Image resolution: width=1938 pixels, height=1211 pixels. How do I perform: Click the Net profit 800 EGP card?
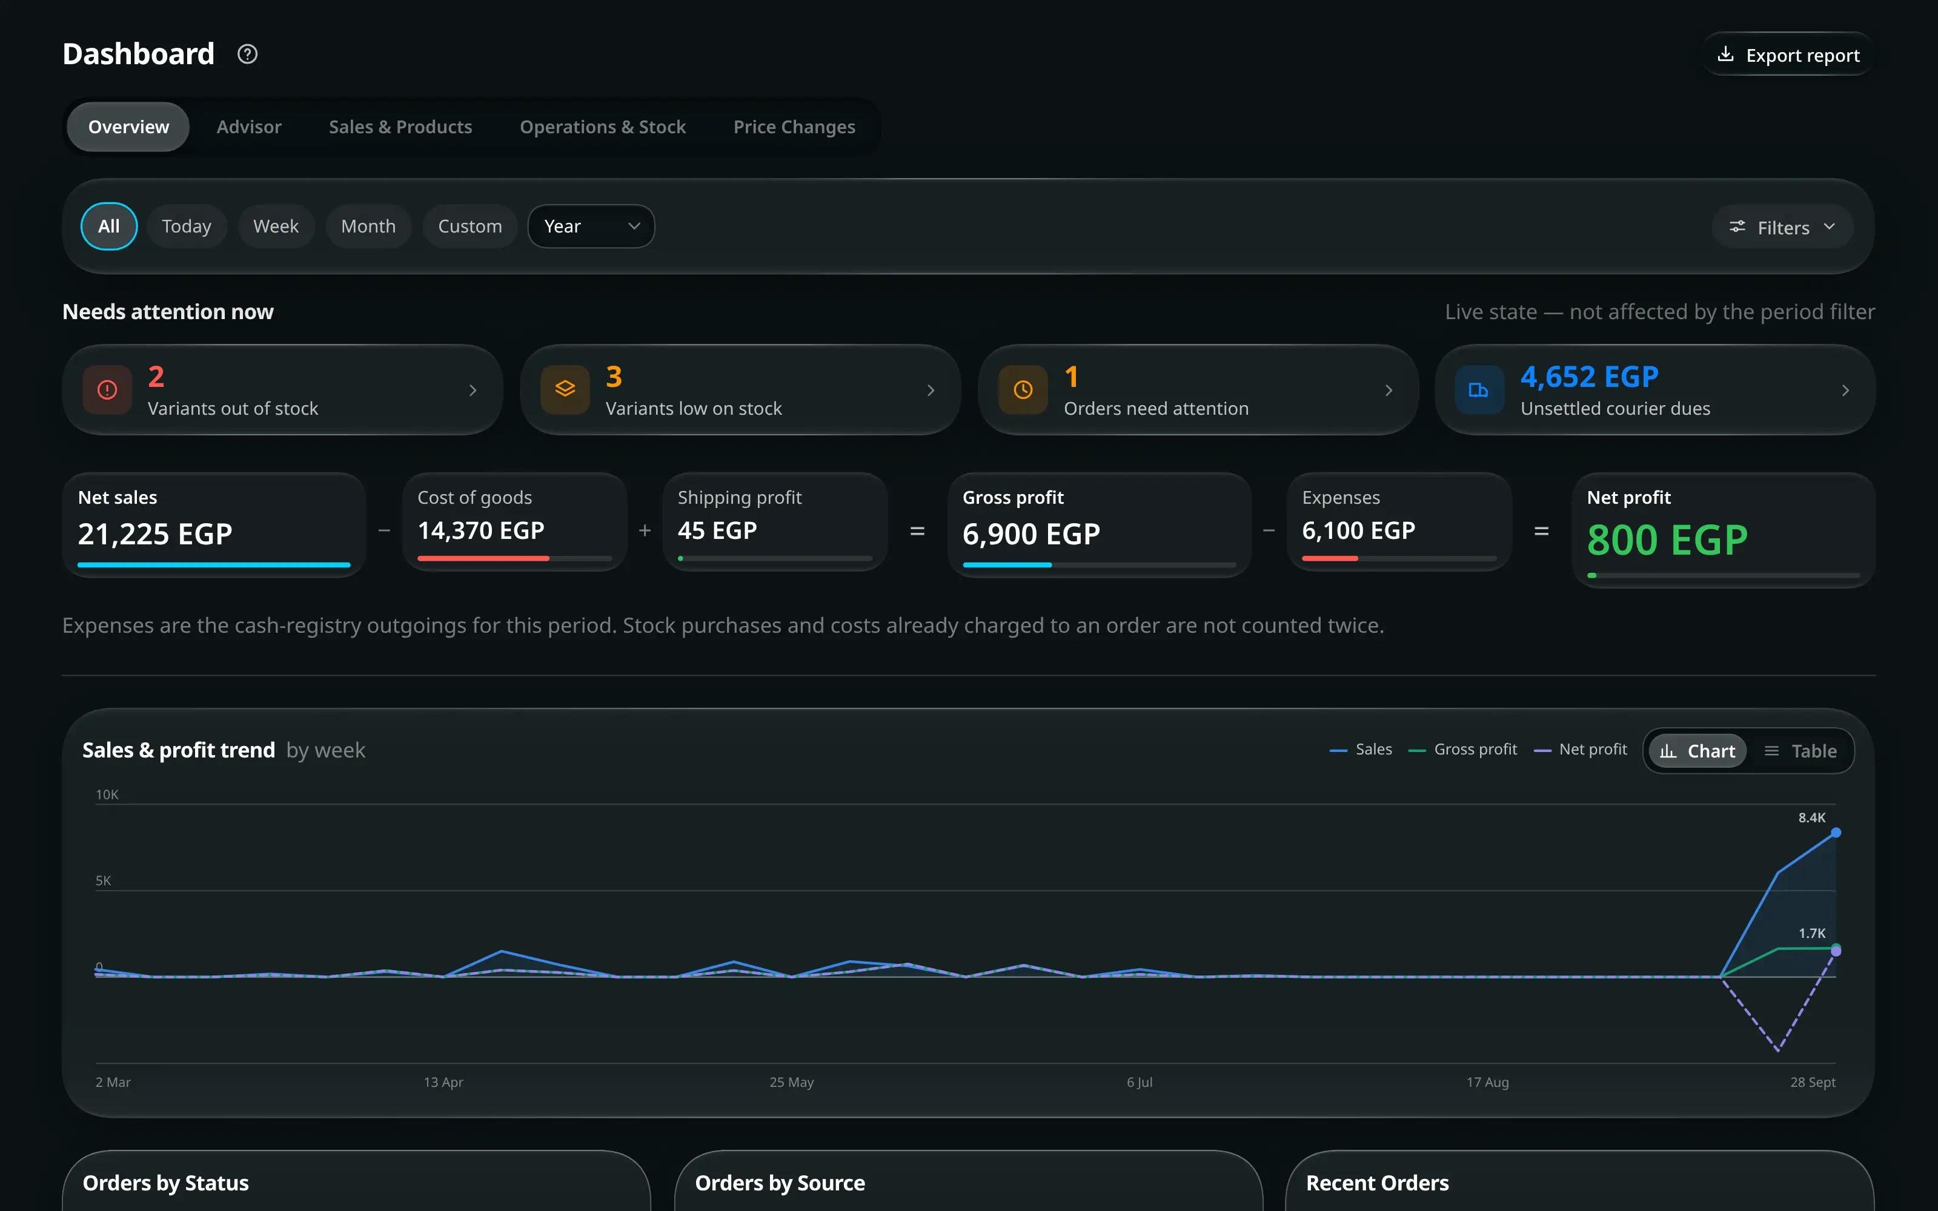point(1724,530)
